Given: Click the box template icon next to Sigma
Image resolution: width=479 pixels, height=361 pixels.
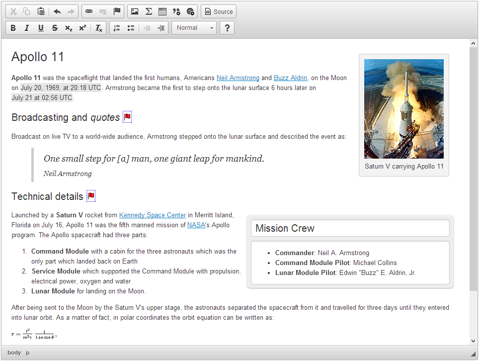Looking at the screenshot, I should click(162, 11).
